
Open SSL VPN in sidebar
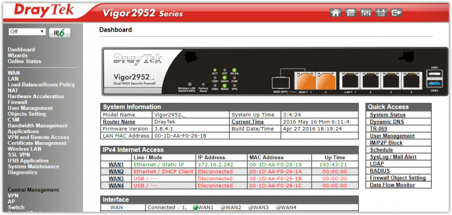pos(19,155)
